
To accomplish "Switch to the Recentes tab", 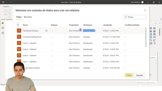I will coord(28,17).
